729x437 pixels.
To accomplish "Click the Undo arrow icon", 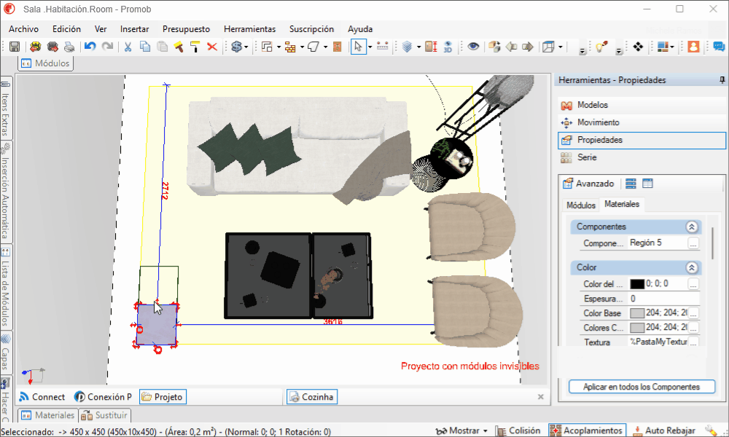I will 90,47.
